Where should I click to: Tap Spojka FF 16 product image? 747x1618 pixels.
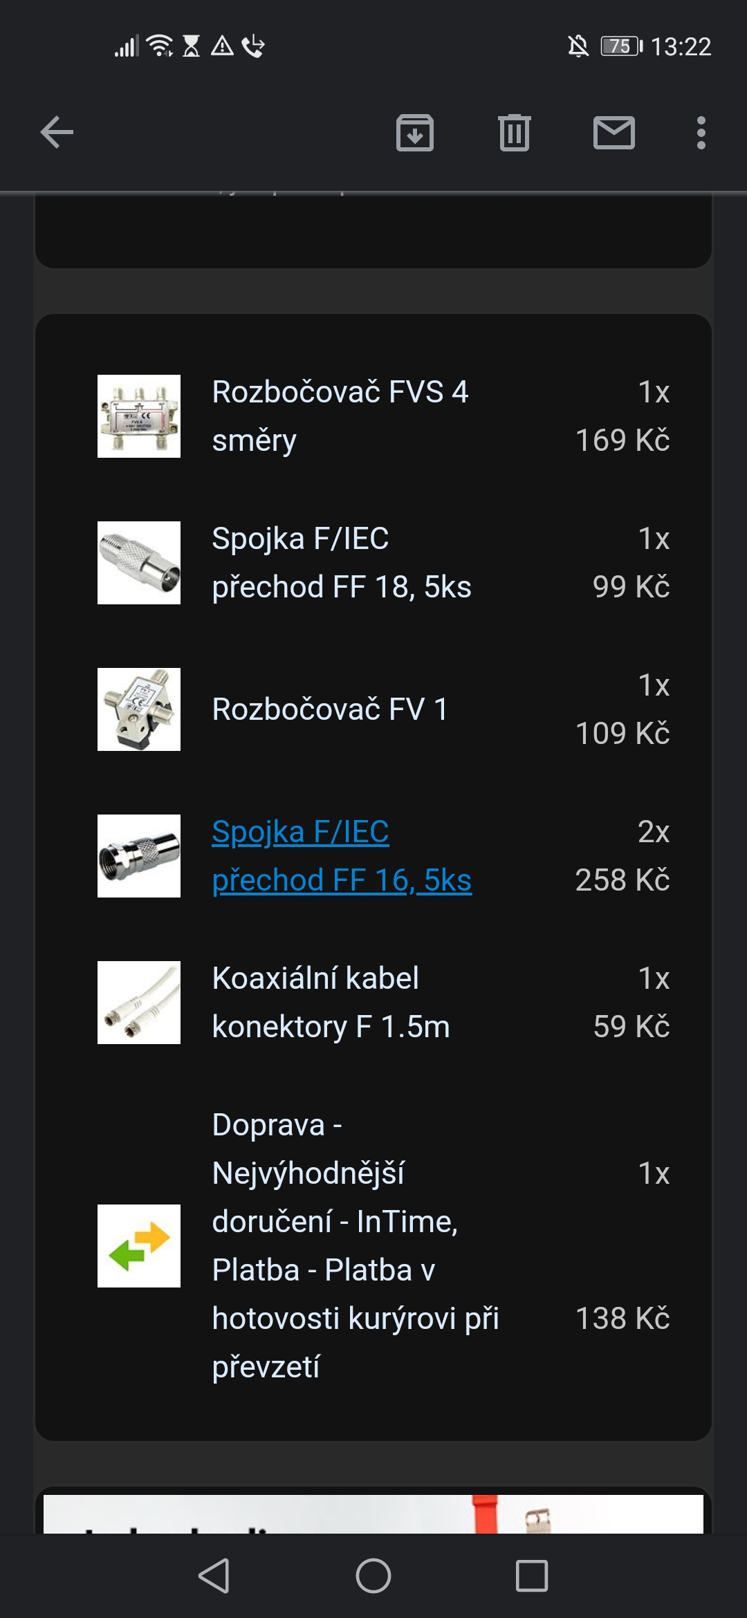(139, 856)
